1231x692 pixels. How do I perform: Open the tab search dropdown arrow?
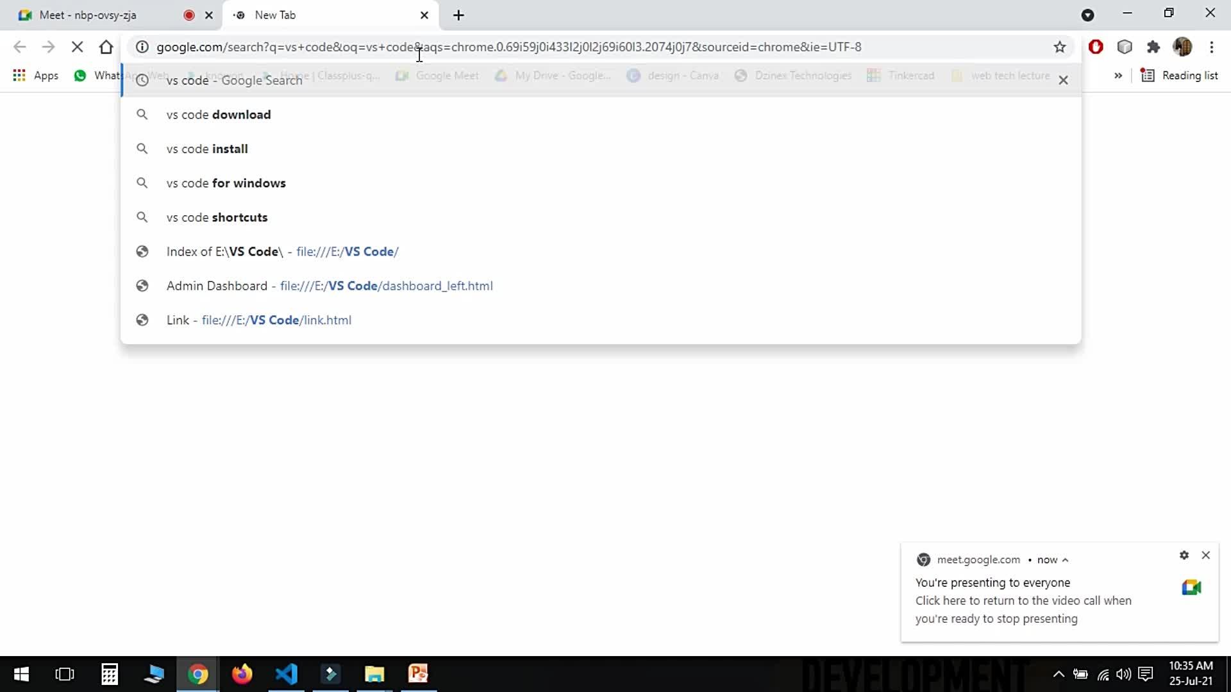pyautogui.click(x=1088, y=15)
